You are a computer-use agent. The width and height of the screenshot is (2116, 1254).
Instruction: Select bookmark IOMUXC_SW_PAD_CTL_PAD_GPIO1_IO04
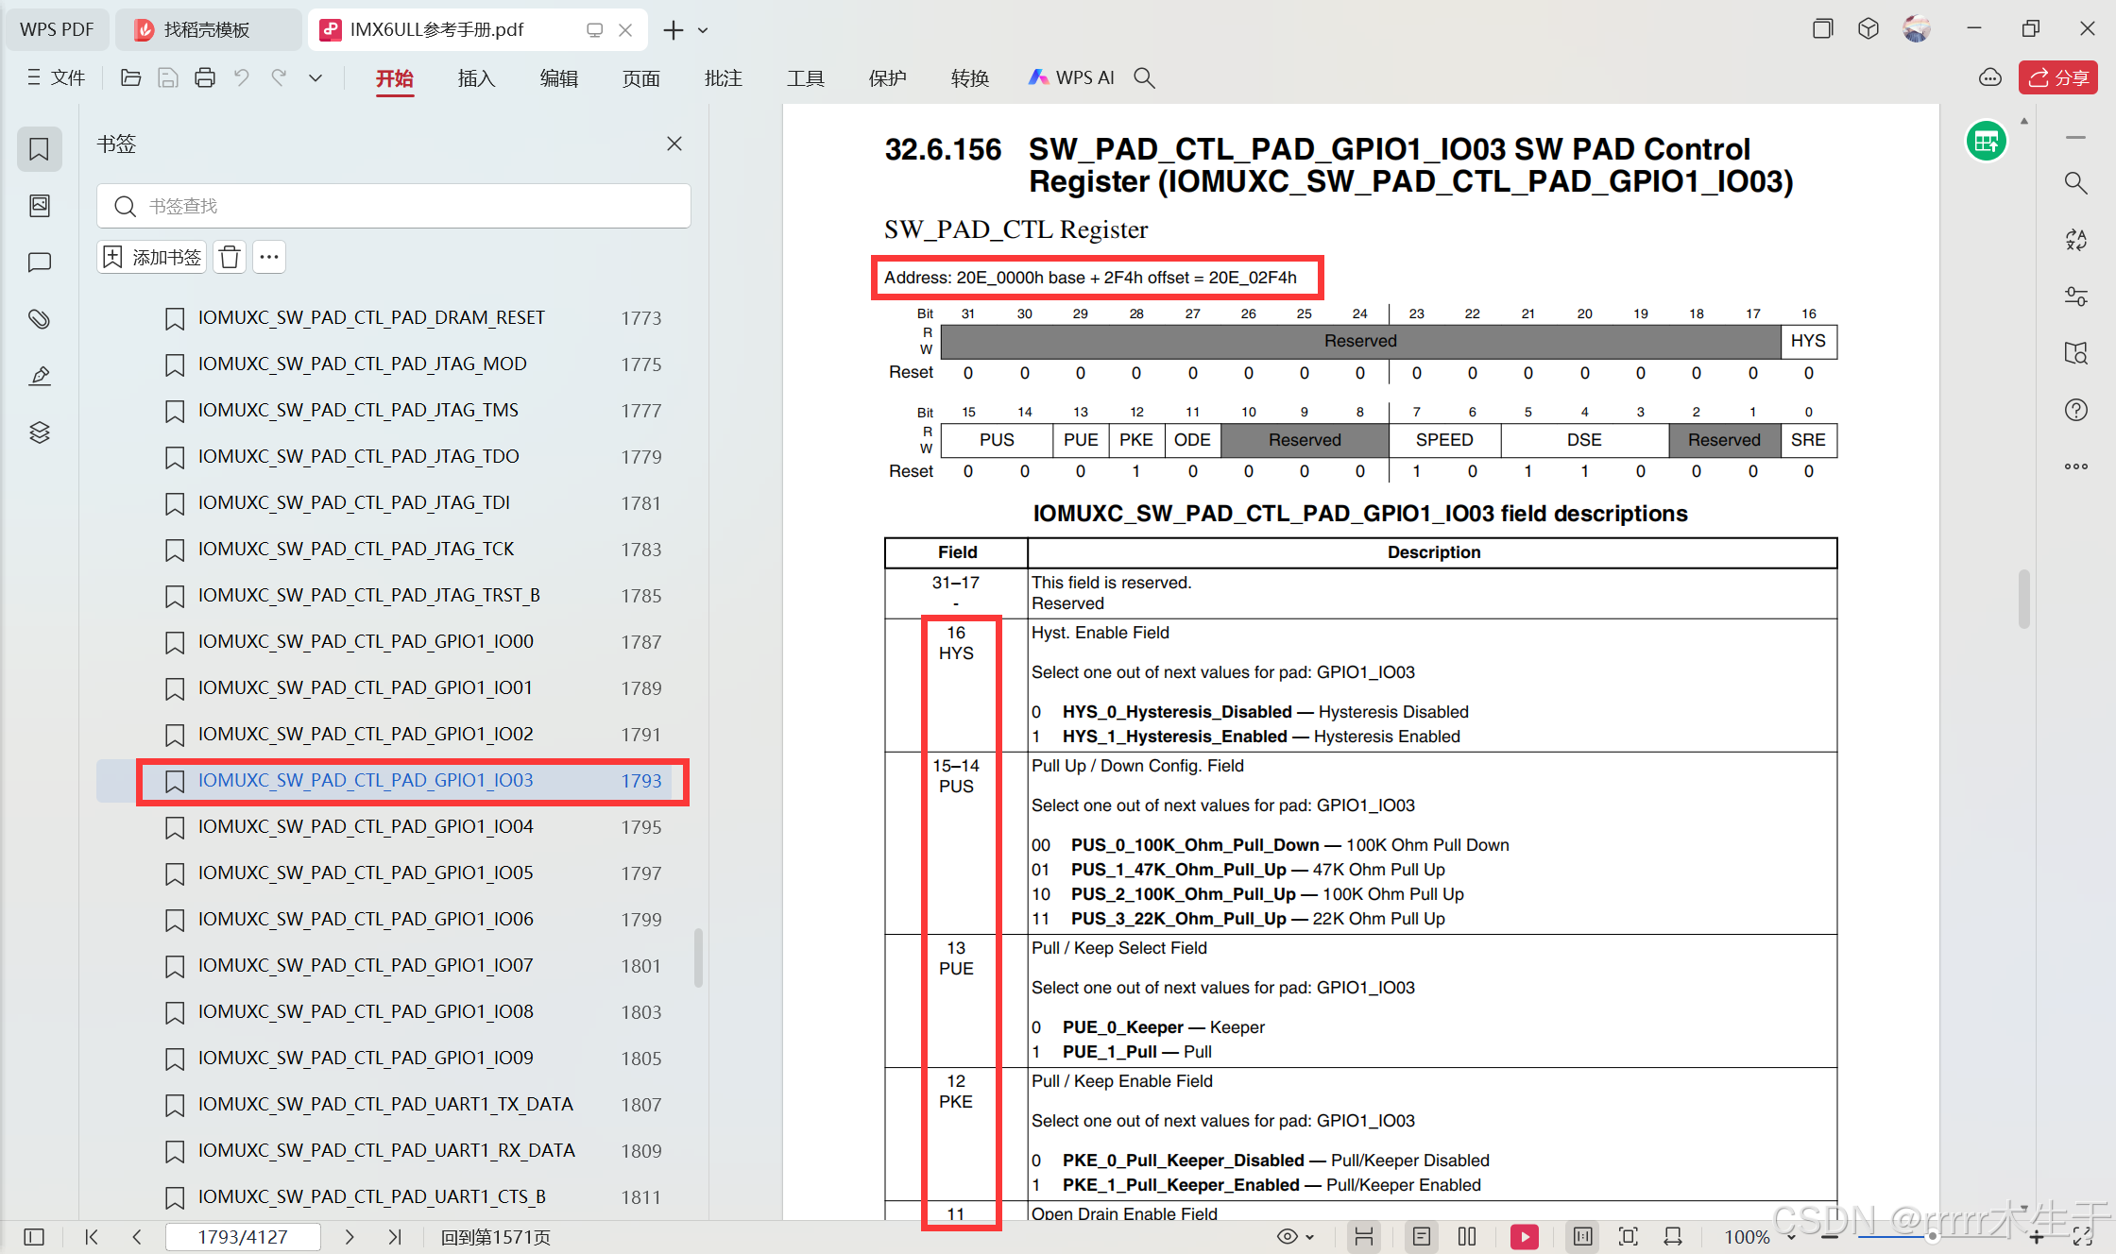pyautogui.click(x=365, y=826)
